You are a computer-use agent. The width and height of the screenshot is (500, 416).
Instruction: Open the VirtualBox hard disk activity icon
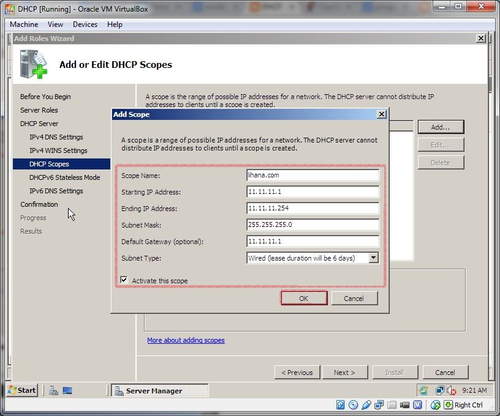339,405
